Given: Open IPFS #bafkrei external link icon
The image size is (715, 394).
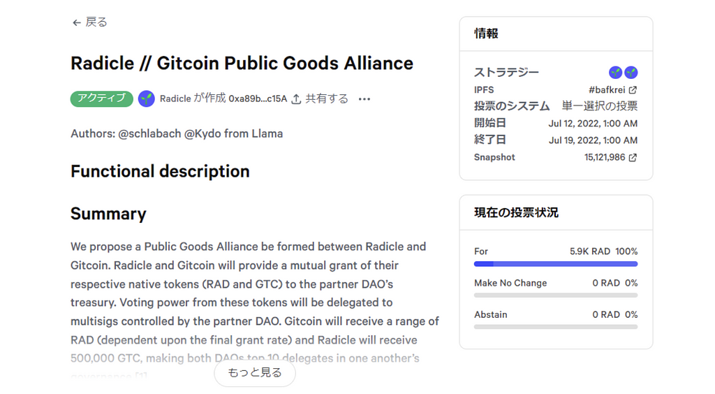Looking at the screenshot, I should (x=633, y=90).
